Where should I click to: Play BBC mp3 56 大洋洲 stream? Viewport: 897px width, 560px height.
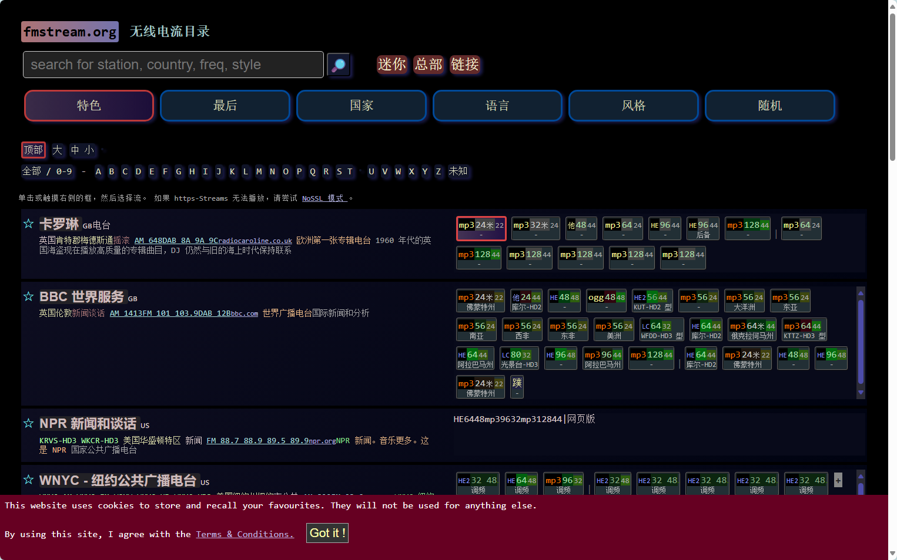coord(744,301)
